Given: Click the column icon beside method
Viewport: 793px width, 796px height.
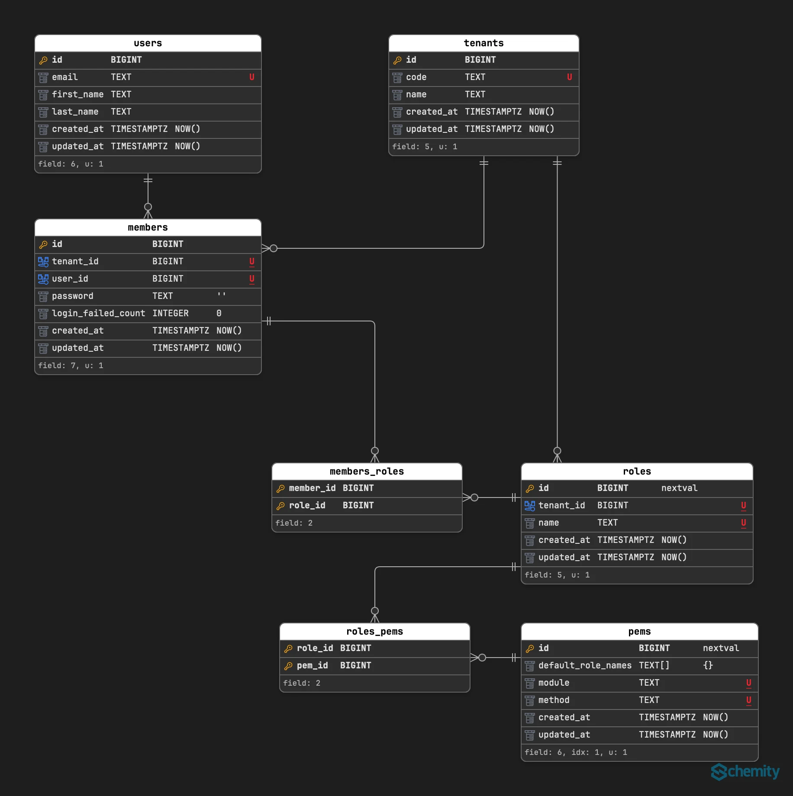Looking at the screenshot, I should coord(530,700).
